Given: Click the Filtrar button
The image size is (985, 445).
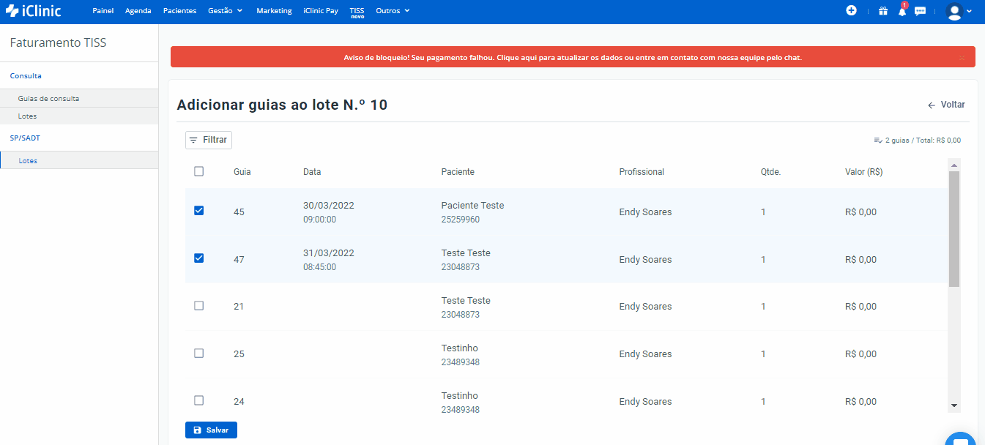Looking at the screenshot, I should click(209, 140).
